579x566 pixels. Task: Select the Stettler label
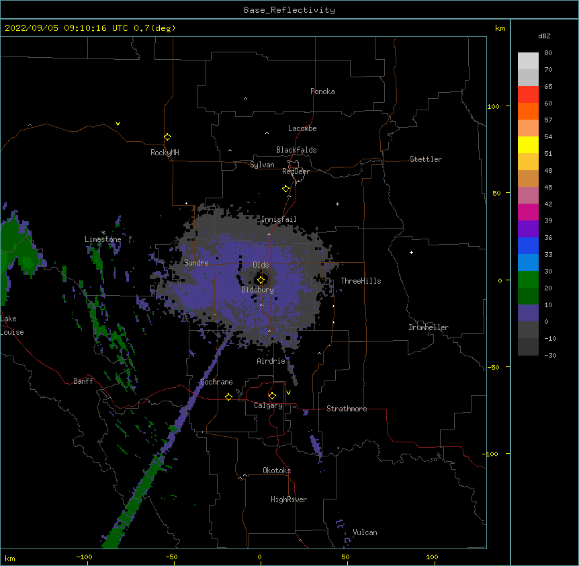coord(425,159)
